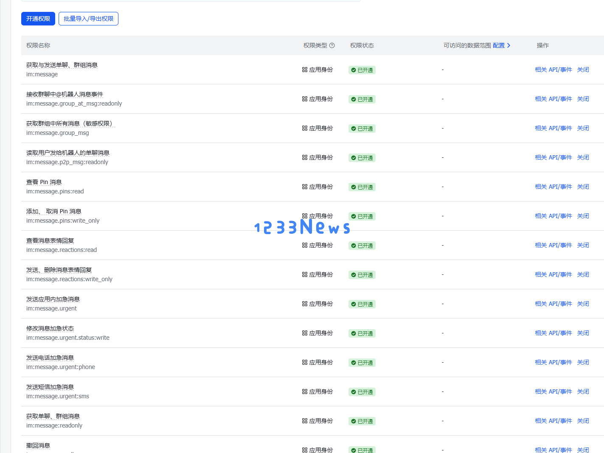The width and height of the screenshot is (604, 453).
Task: Click the 开通权限 button
Action: tap(38, 19)
